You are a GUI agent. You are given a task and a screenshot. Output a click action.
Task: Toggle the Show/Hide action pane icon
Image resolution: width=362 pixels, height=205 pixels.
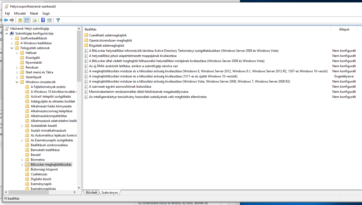click(x=49, y=20)
